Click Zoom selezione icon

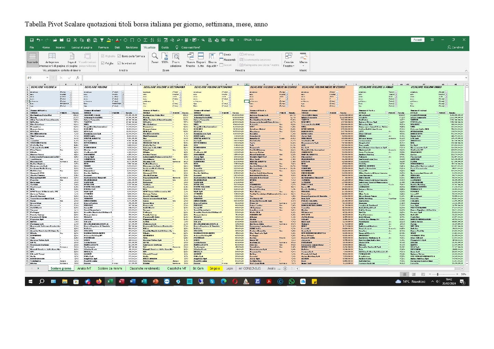[x=176, y=59]
